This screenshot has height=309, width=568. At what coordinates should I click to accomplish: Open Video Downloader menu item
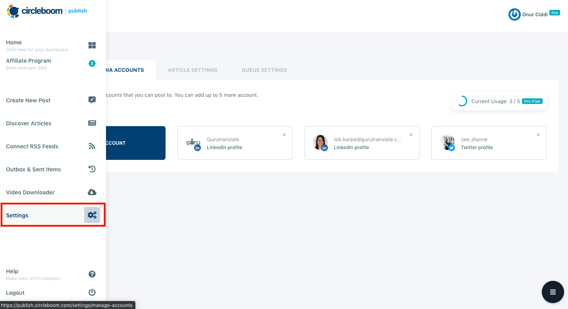tap(53, 192)
